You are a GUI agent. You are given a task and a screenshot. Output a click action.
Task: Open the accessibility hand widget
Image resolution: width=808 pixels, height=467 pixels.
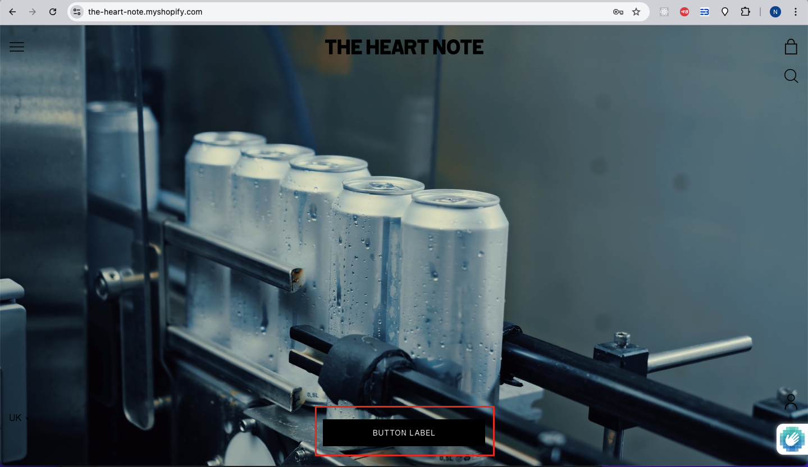tap(792, 438)
